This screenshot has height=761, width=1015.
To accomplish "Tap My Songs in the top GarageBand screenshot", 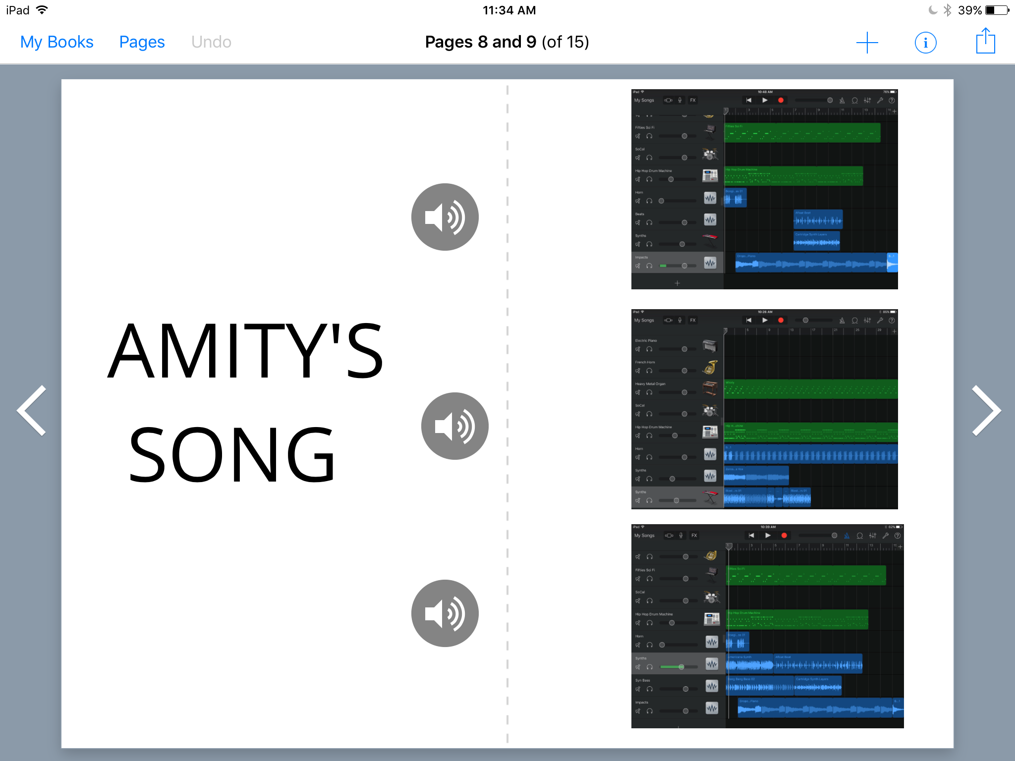I will (644, 100).
